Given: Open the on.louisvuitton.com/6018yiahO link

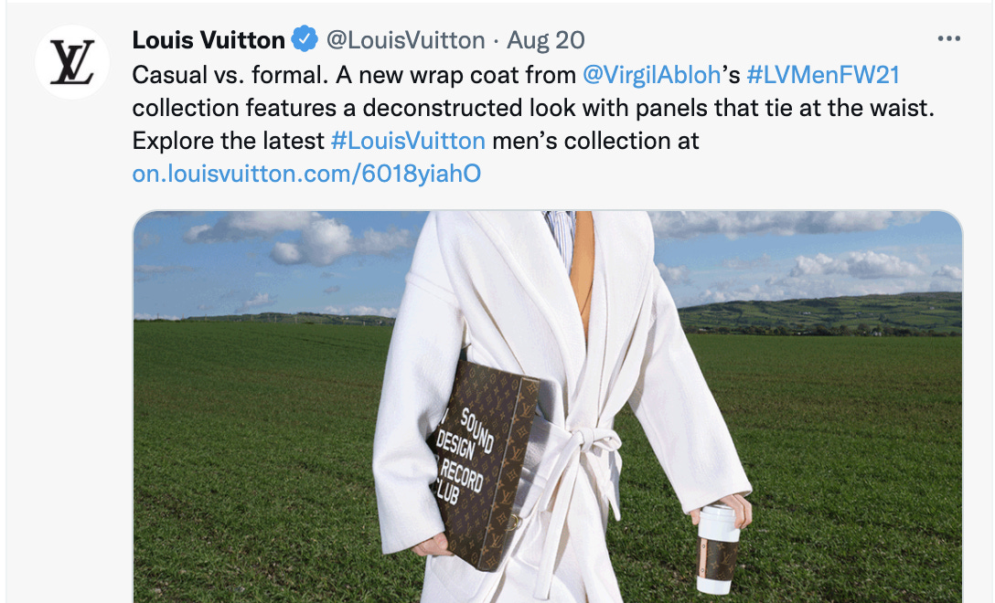Looking at the screenshot, I should [306, 173].
